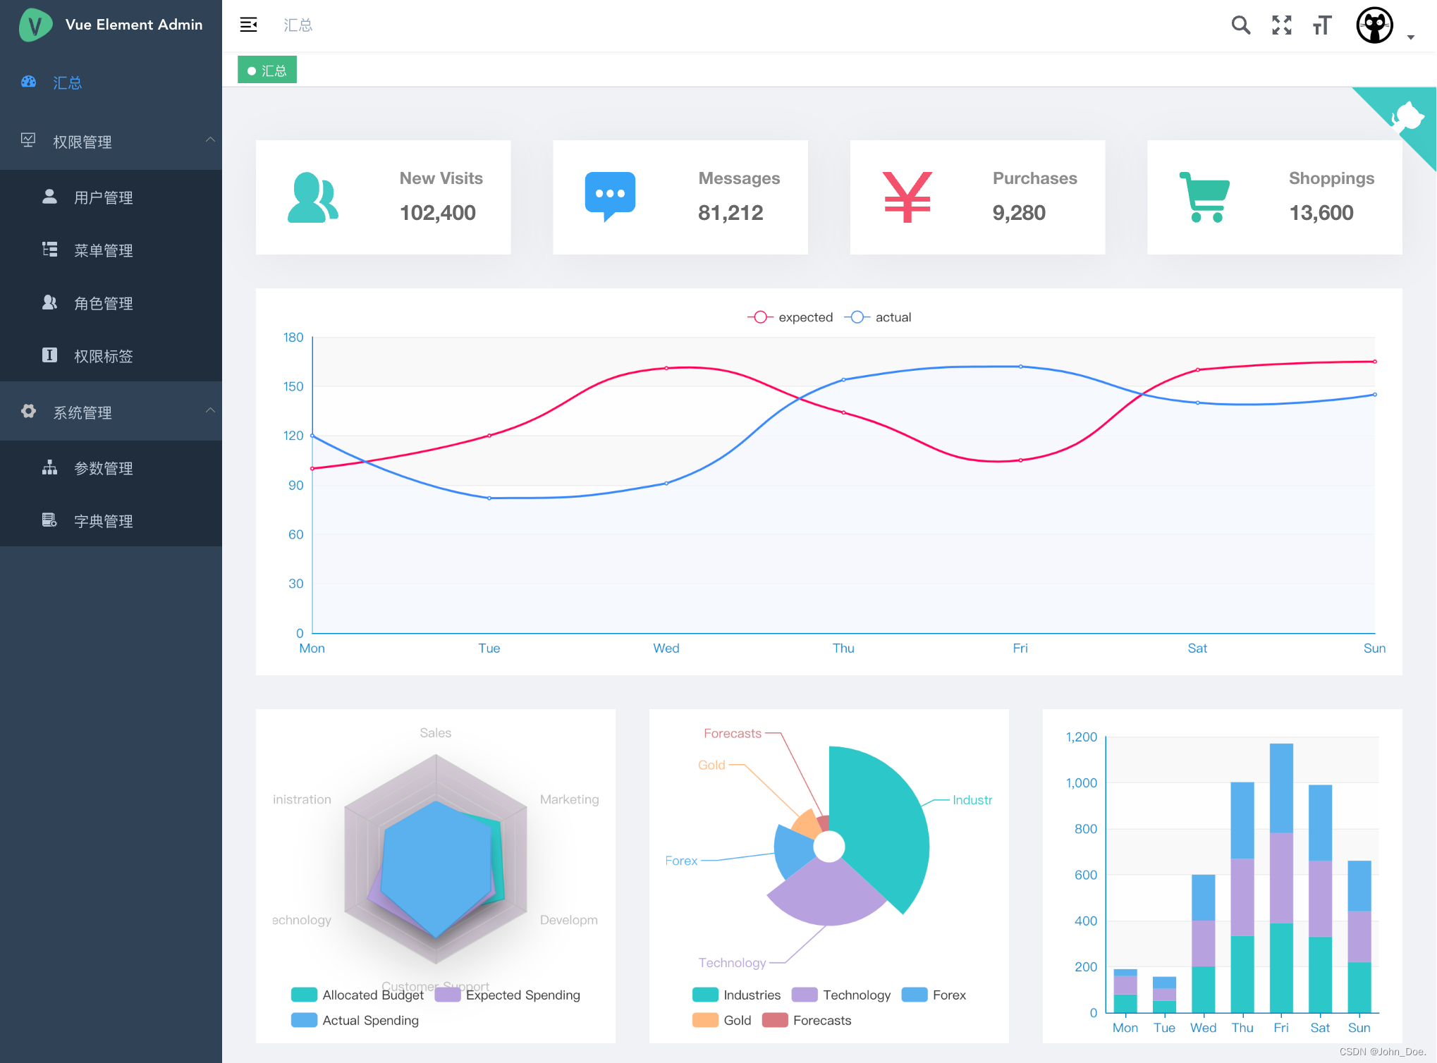Click the actual line point at Fri

1020,367
